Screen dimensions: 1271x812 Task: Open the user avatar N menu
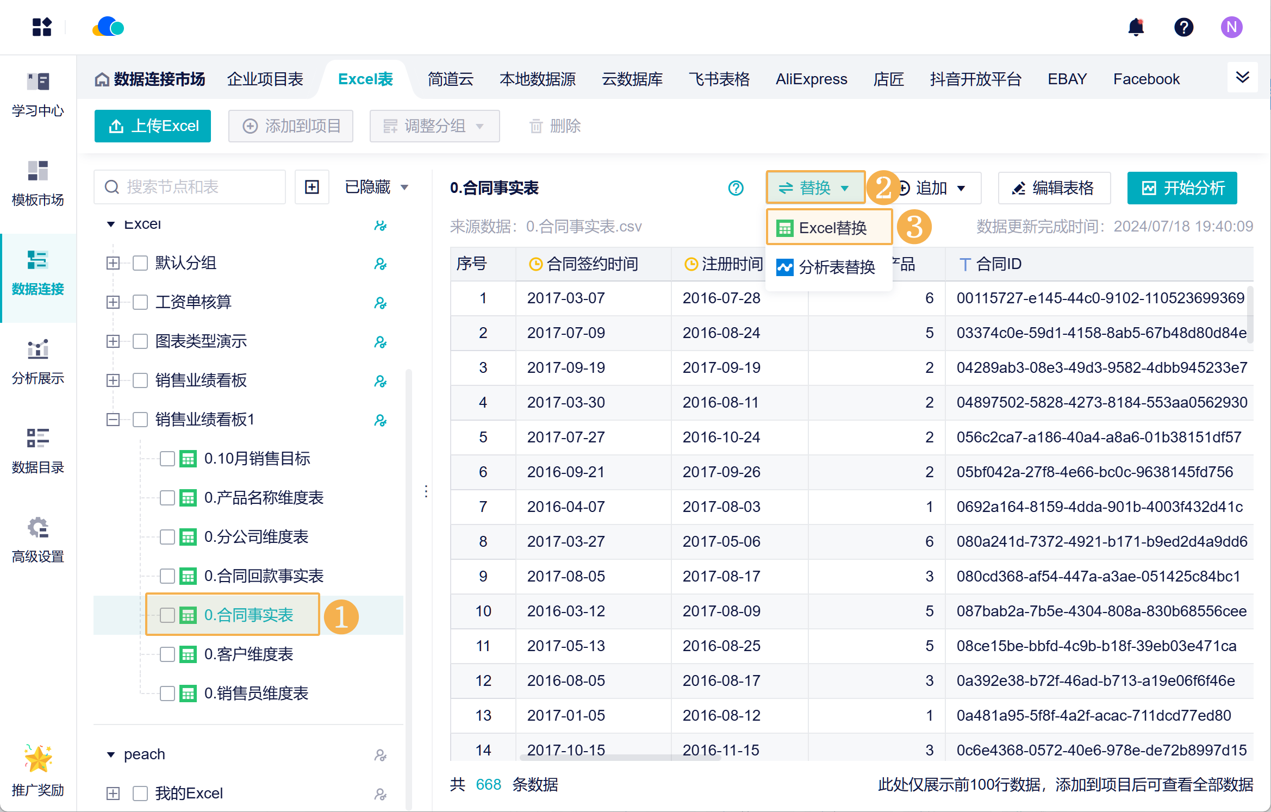1231,27
